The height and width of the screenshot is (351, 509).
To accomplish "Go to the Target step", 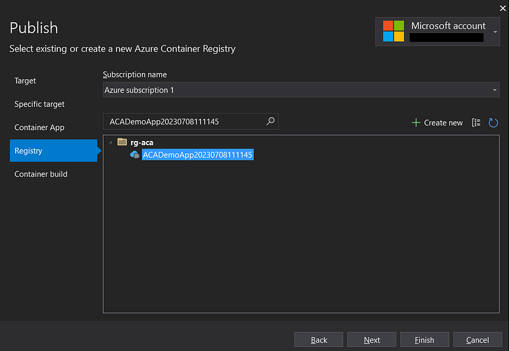I will [x=25, y=81].
